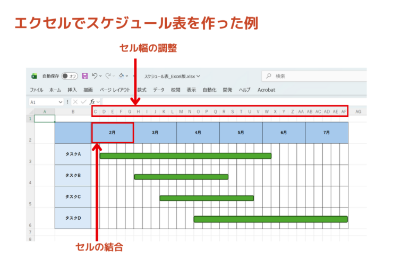Expand the dropdown next to fx

[98, 102]
